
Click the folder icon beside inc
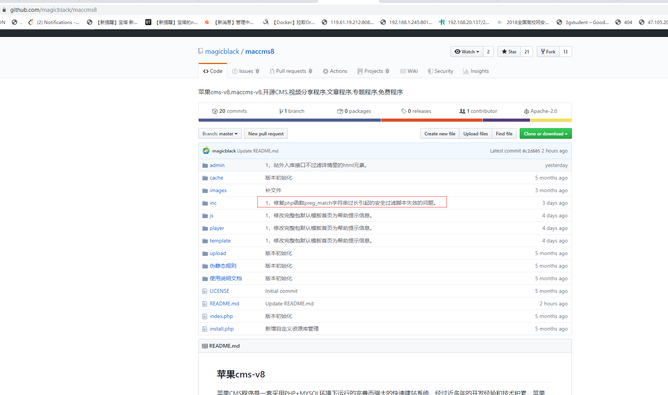click(x=205, y=203)
